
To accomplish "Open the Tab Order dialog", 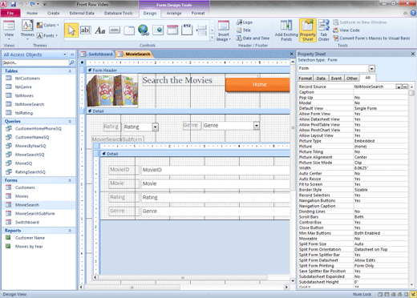I will click(324, 30).
